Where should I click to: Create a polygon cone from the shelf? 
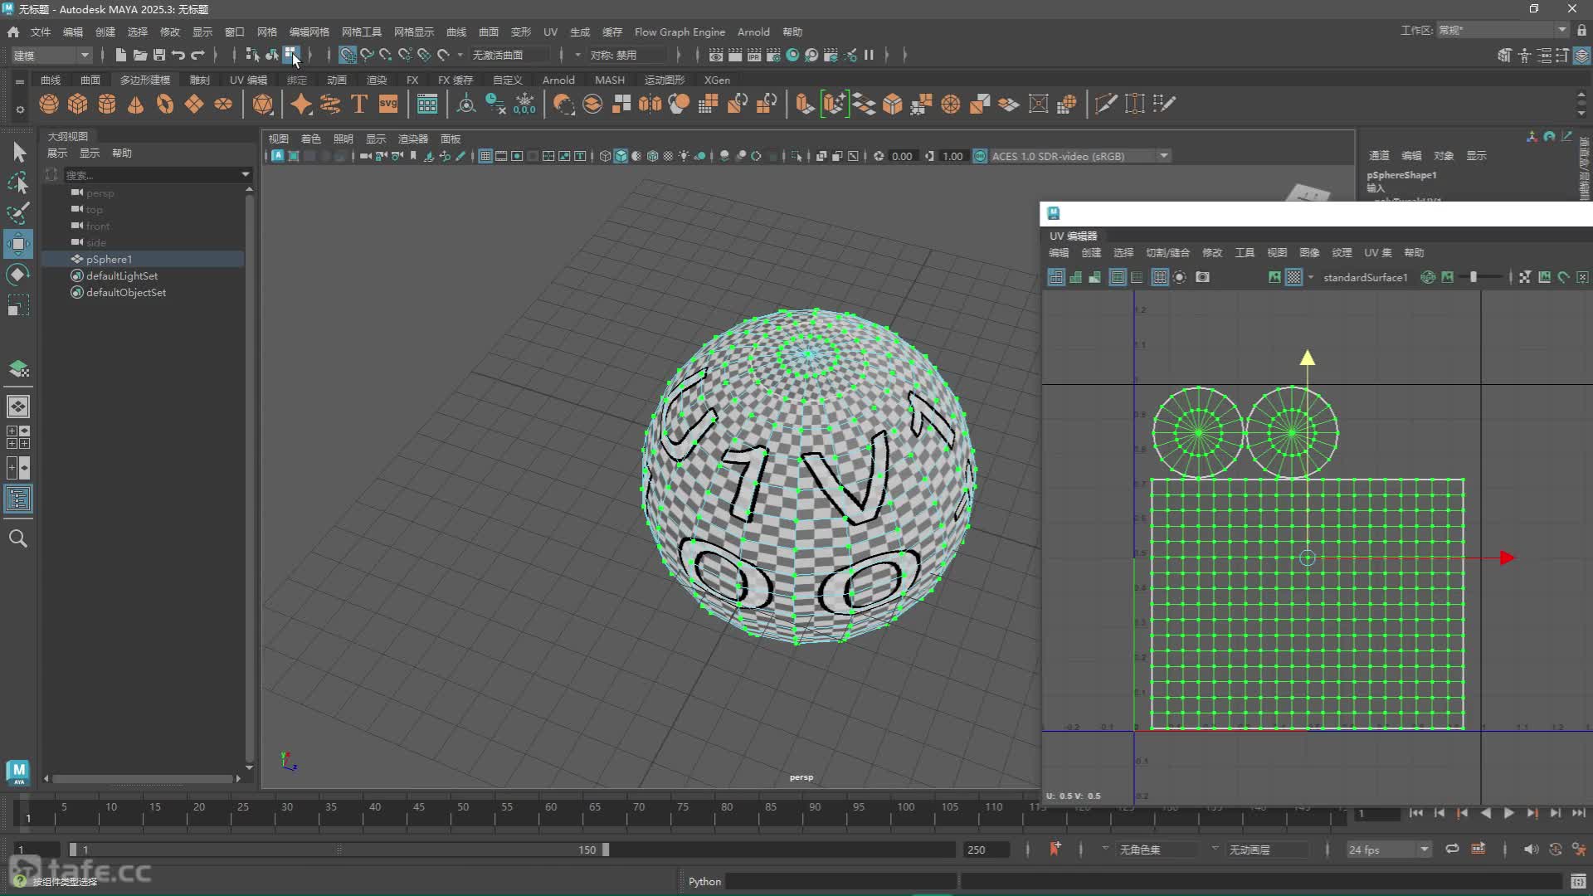[134, 104]
